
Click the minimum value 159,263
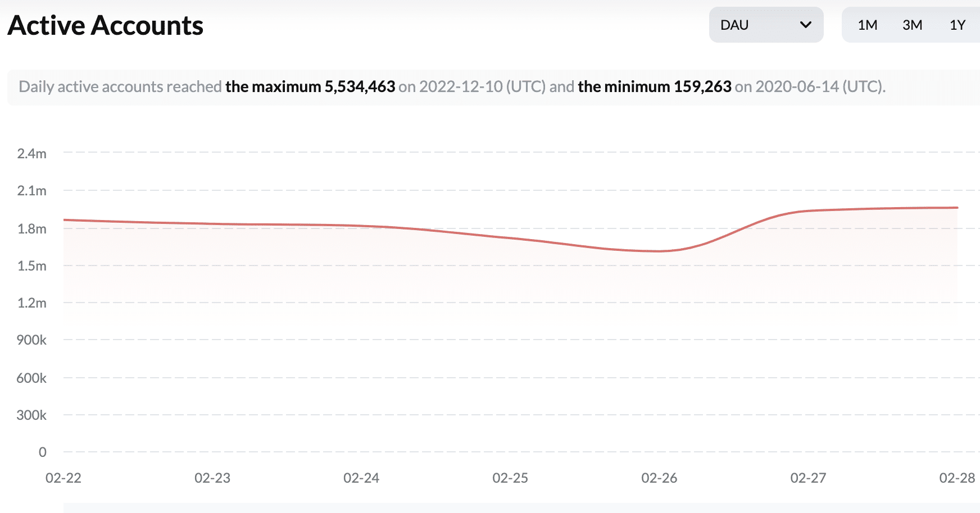[702, 86]
